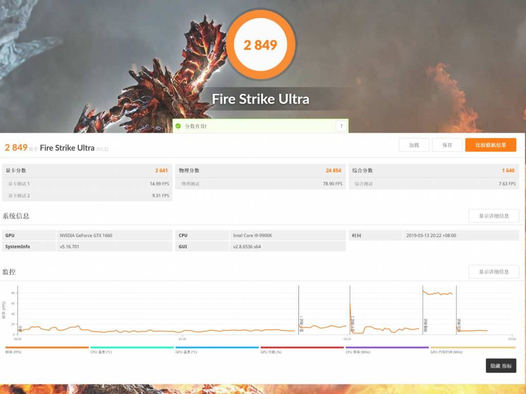
Task: Select the 物理分数 value 24 854
Action: (333, 170)
